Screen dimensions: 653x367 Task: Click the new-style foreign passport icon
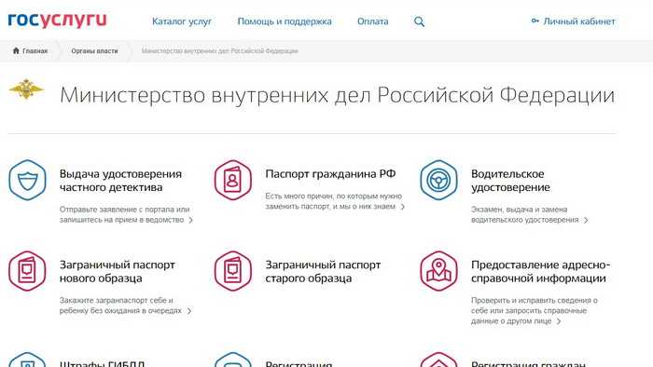tap(27, 271)
